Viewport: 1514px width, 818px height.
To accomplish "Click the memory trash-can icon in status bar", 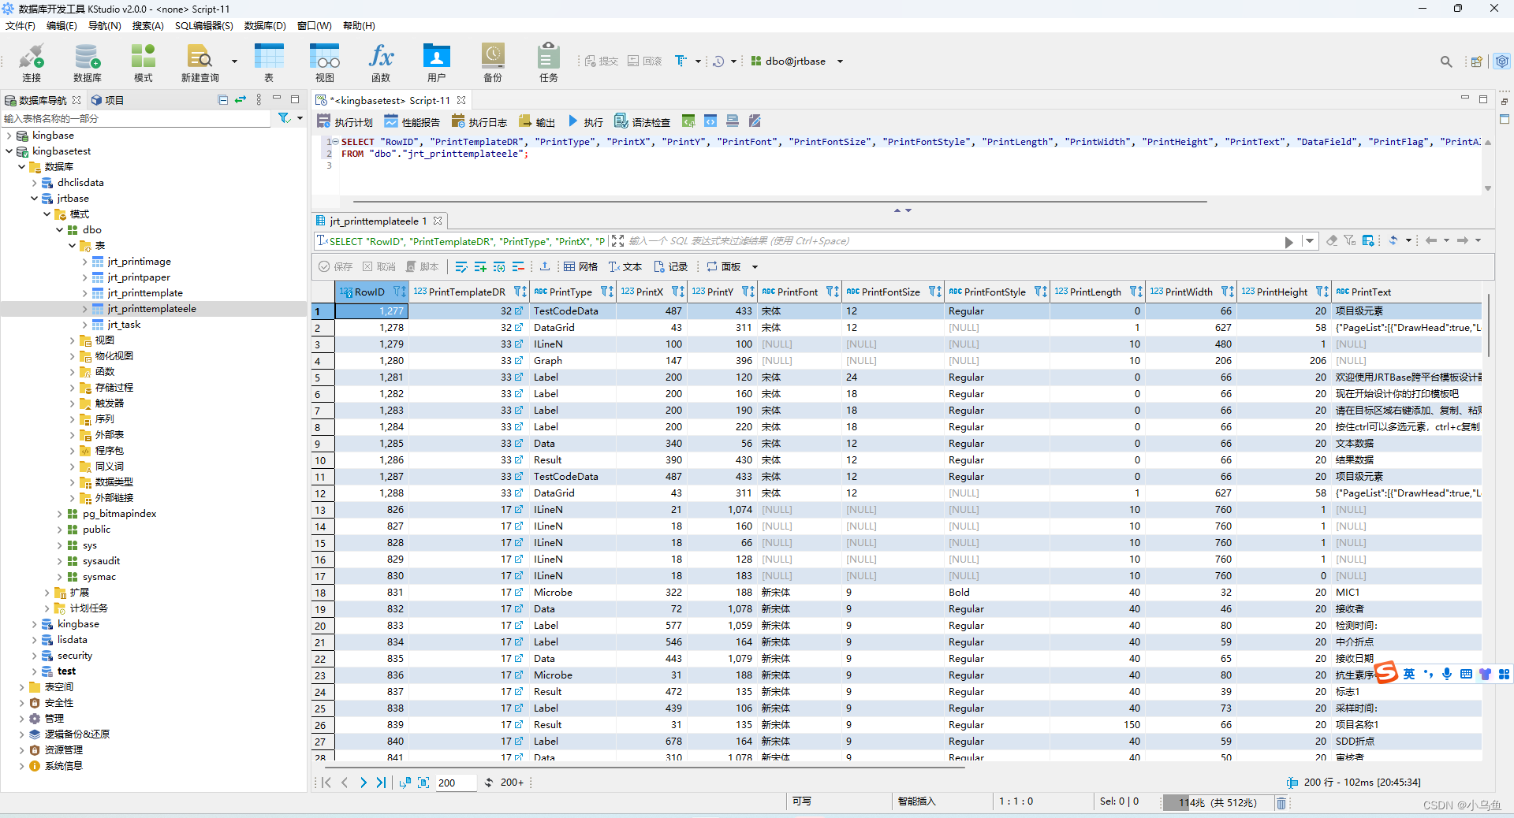I will [x=1281, y=803].
